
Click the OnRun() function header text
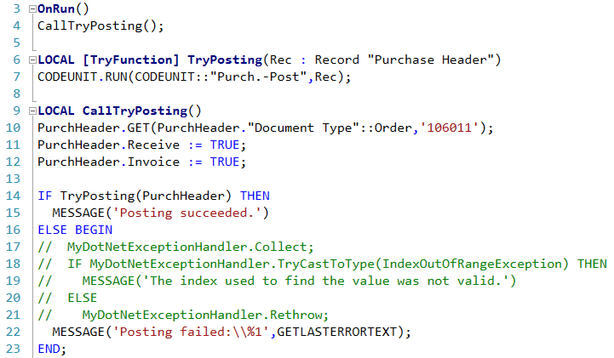(x=63, y=9)
